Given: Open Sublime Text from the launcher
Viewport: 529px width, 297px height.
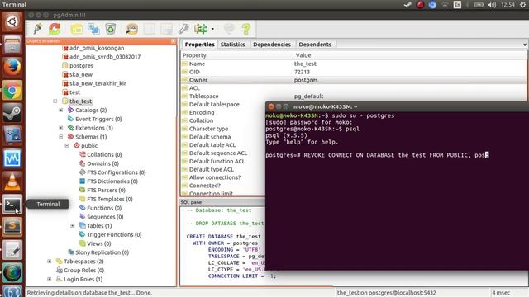Looking at the screenshot, I should tap(12, 227).
